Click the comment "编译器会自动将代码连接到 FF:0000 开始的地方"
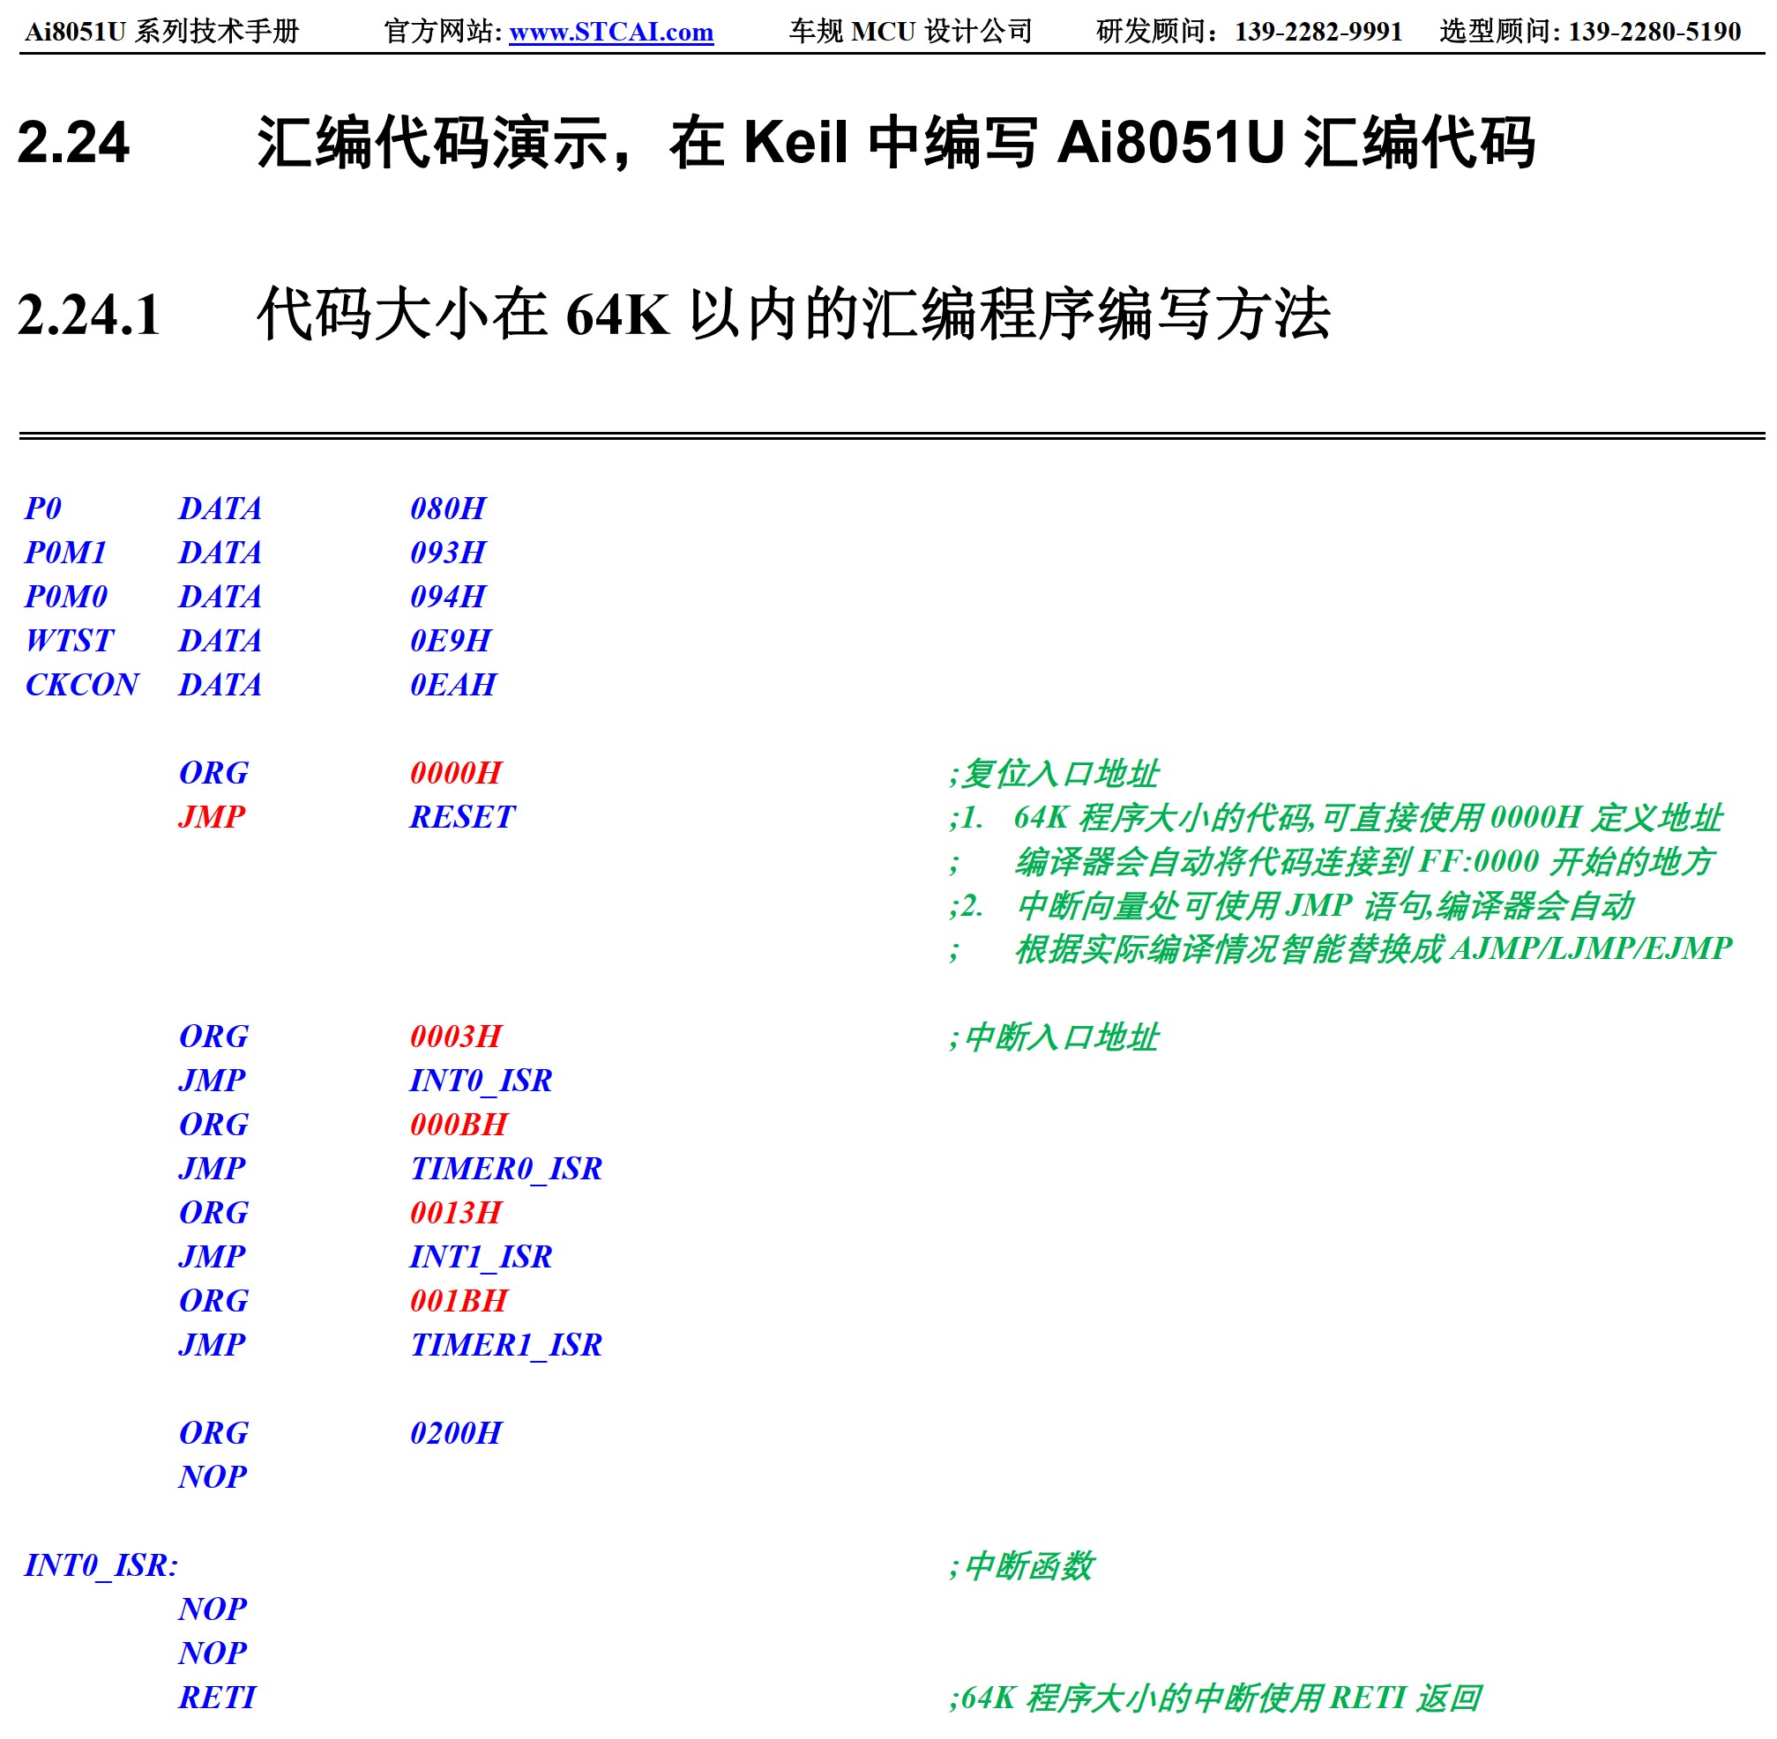 1363,861
